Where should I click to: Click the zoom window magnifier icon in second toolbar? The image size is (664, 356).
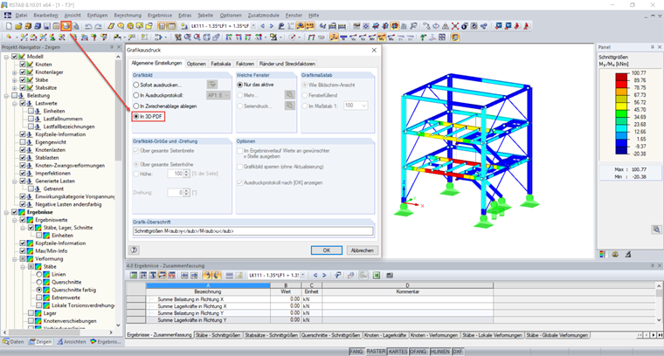click(188, 38)
